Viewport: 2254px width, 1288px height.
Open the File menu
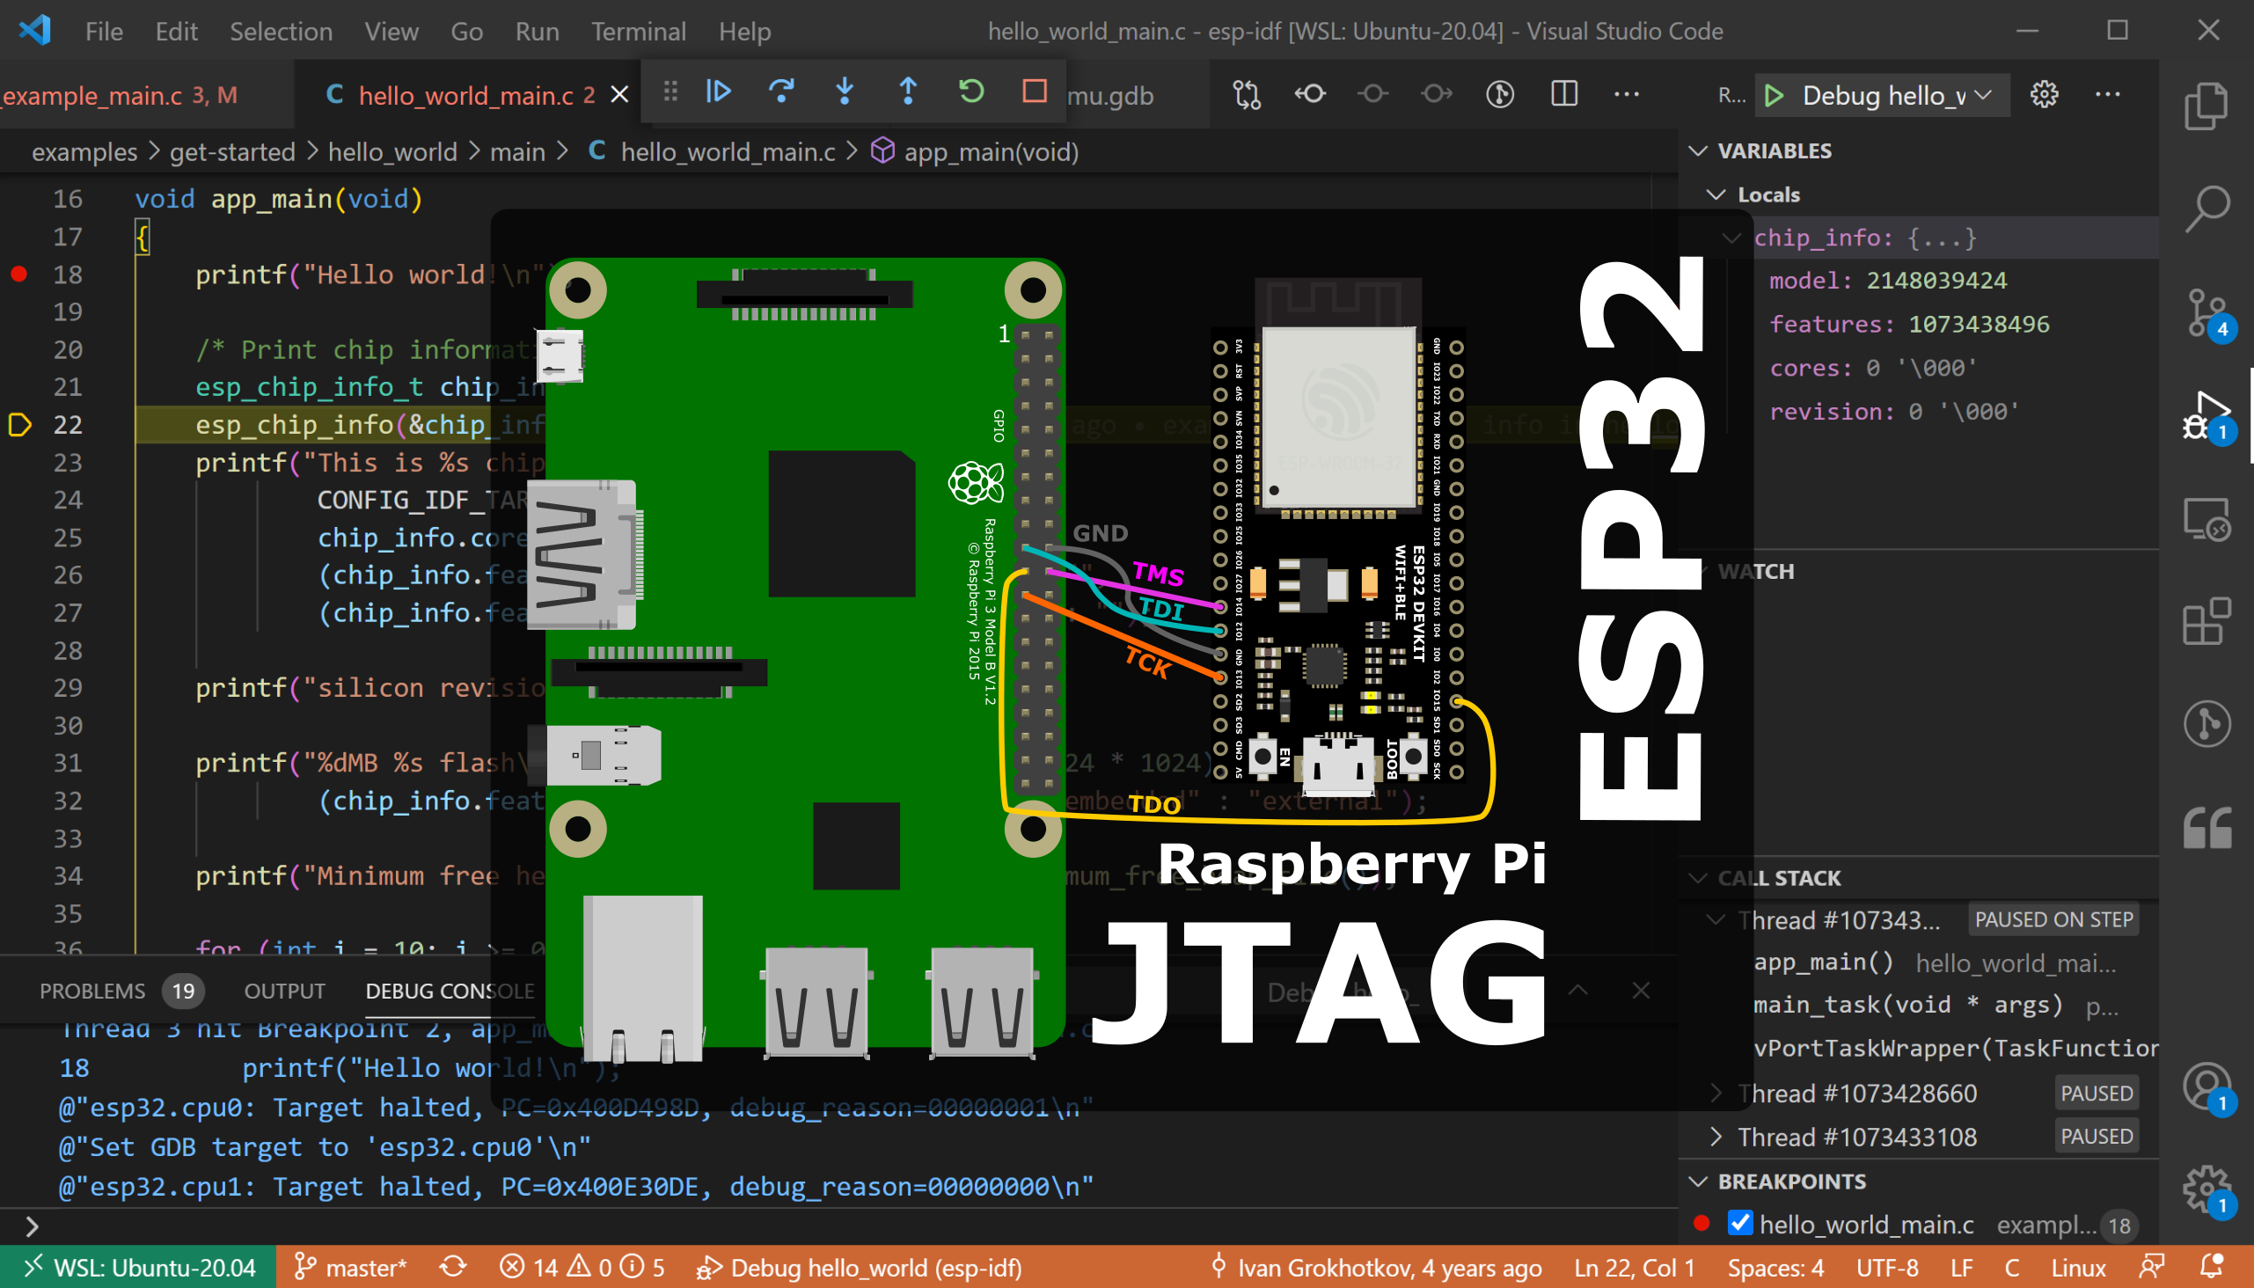click(x=104, y=32)
